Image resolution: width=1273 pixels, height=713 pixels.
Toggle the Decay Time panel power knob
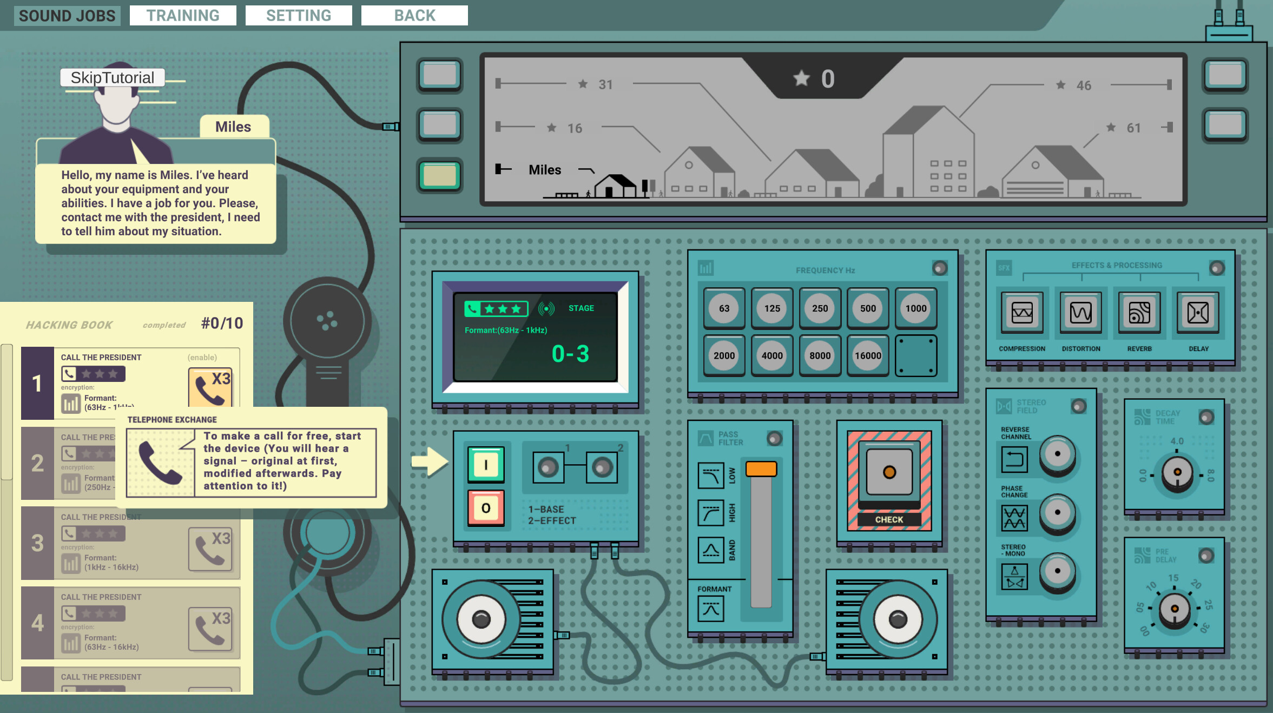click(x=1206, y=417)
